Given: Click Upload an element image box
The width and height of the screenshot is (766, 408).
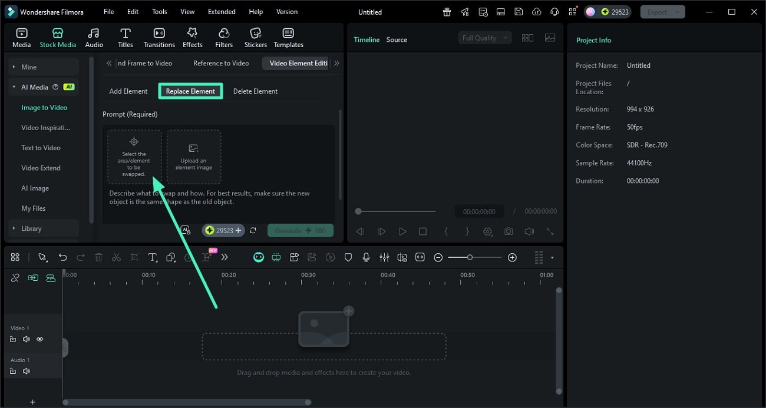Looking at the screenshot, I should (194, 157).
